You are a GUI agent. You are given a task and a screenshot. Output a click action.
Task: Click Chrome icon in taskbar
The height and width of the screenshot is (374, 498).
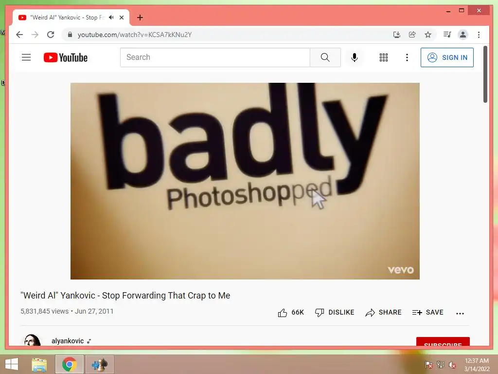(x=70, y=364)
